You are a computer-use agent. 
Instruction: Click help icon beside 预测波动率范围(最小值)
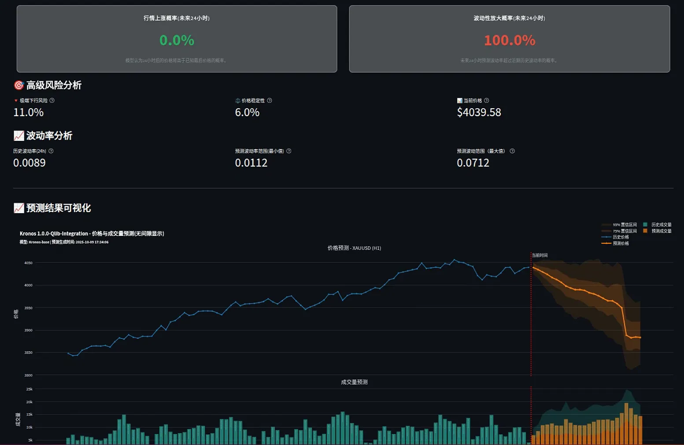(x=289, y=151)
